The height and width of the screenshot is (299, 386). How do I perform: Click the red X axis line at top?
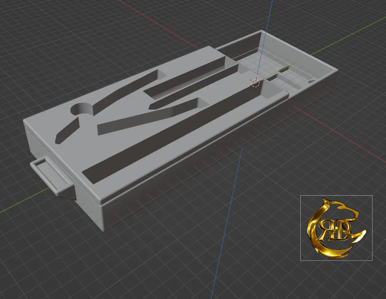tap(154, 21)
